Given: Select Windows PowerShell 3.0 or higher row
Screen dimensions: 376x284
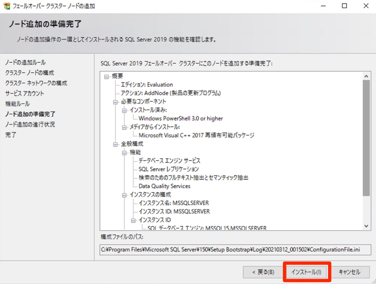Looking at the screenshot, I should pos(181,118).
